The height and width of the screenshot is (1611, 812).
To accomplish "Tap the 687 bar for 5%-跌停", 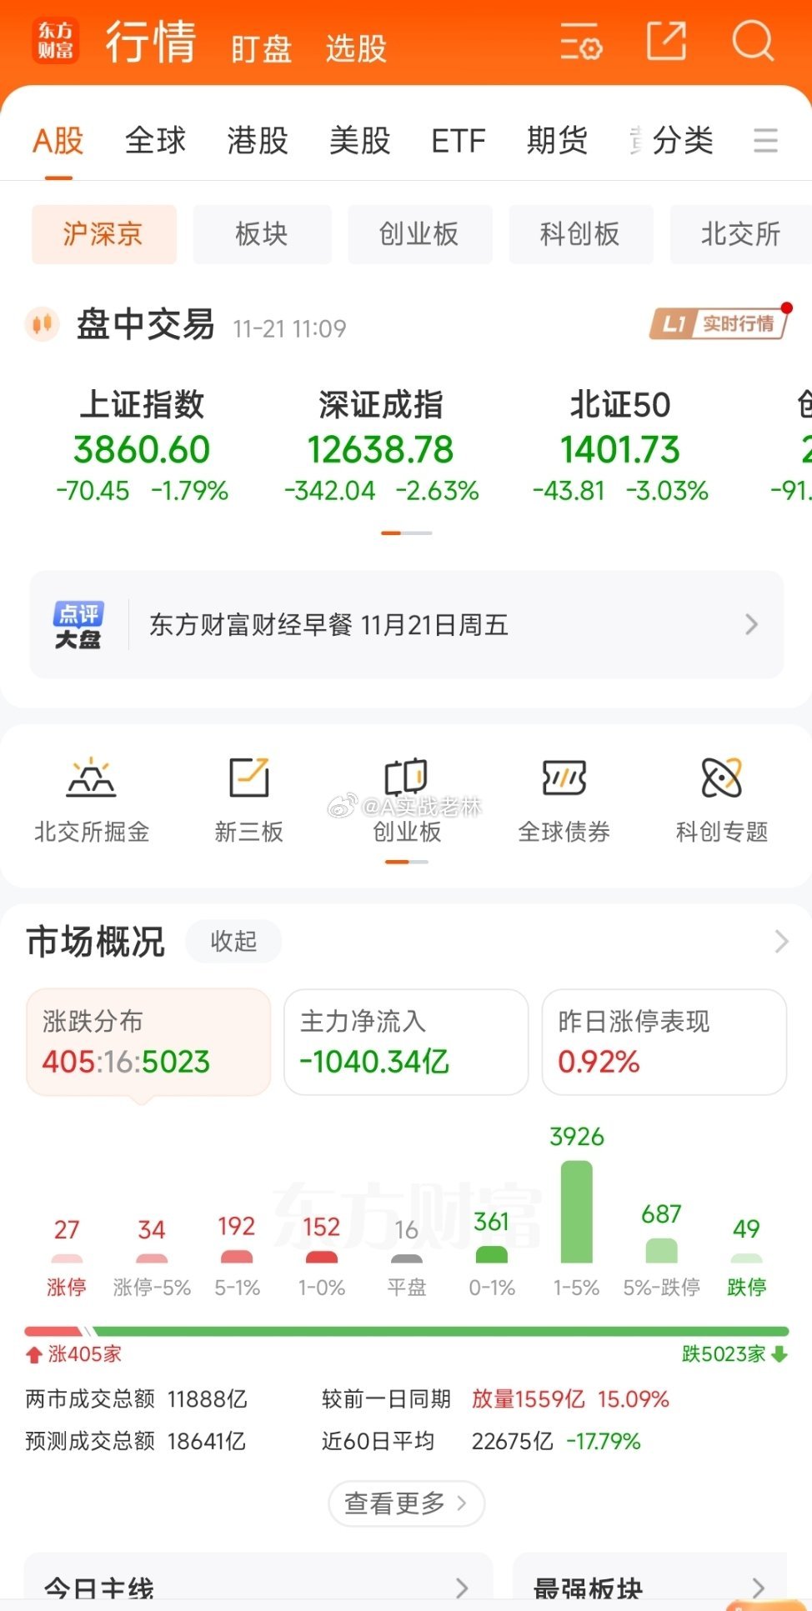I will pyautogui.click(x=662, y=1250).
